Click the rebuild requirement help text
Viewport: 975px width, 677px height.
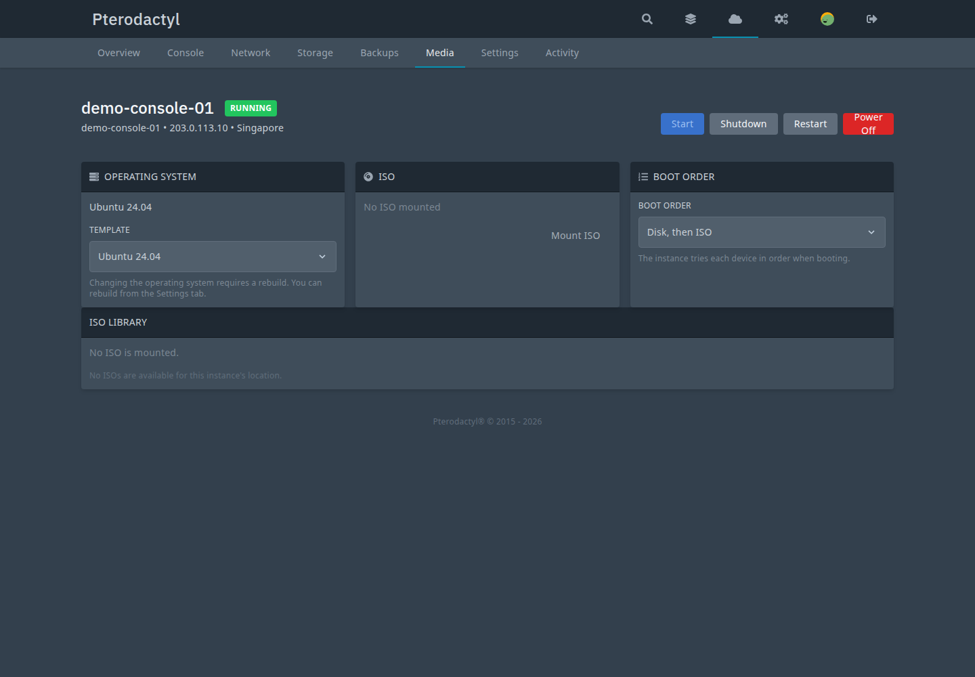tap(206, 288)
